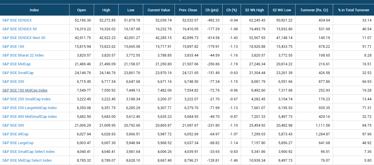View the S&P BSE MidCap index
374x165 pixels.
click(x=16, y=64)
